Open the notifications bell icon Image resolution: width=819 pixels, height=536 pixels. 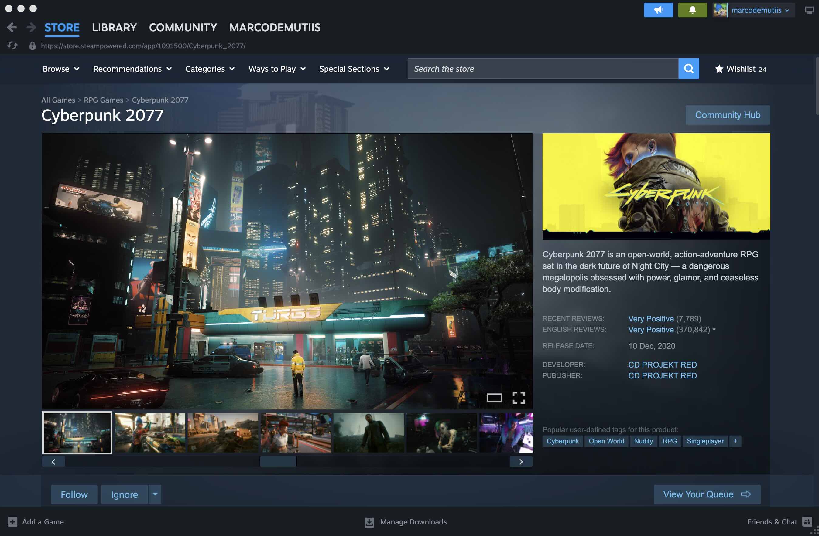(x=692, y=10)
